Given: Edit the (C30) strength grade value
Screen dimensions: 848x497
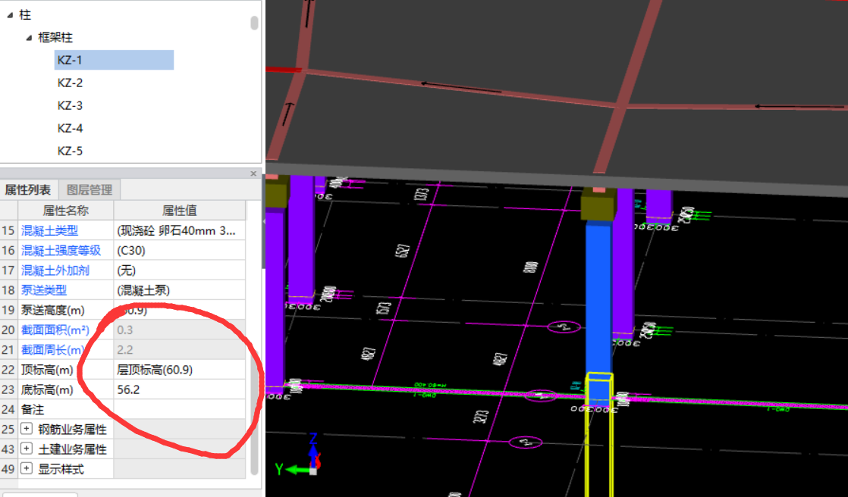Looking at the screenshot, I should point(180,251).
